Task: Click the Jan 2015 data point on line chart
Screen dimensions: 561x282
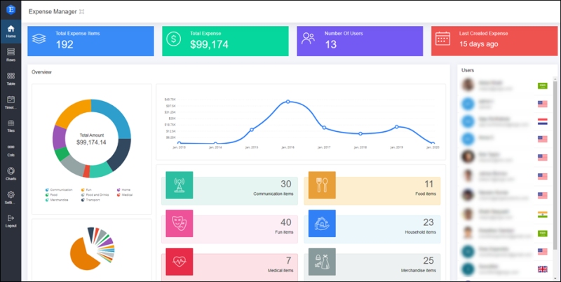Action: click(x=252, y=130)
